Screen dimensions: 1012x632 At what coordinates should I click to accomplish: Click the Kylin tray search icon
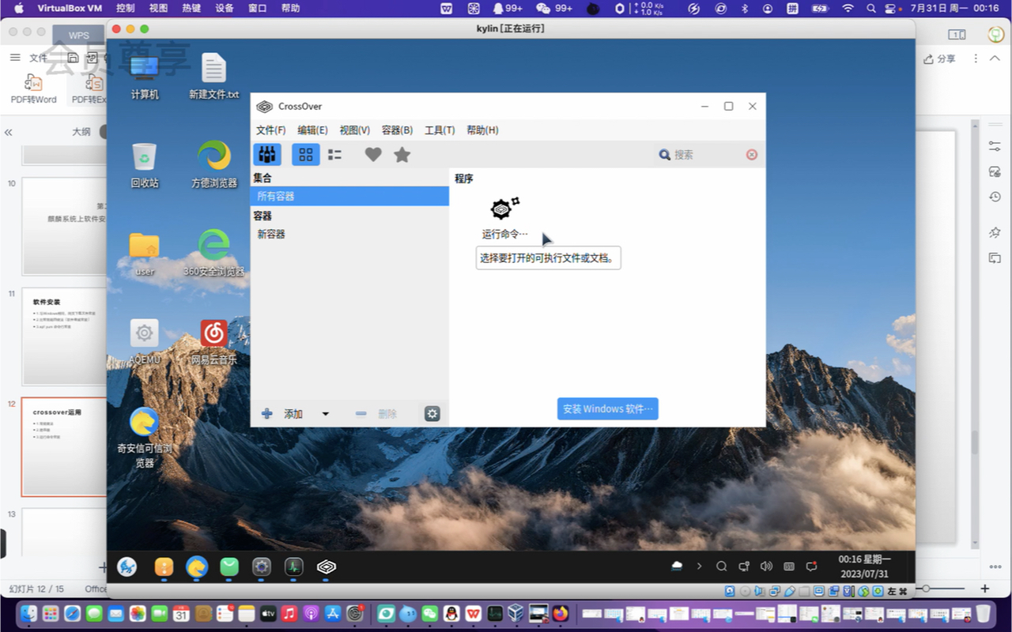coord(721,566)
